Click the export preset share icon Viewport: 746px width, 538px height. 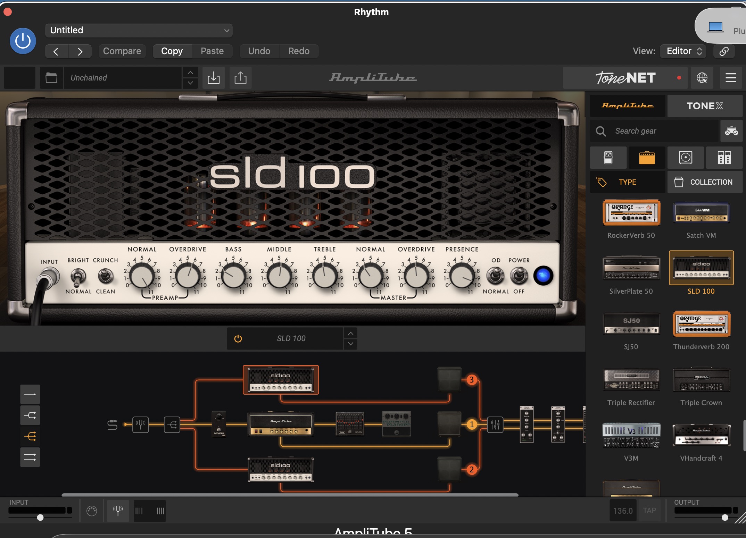tap(240, 78)
